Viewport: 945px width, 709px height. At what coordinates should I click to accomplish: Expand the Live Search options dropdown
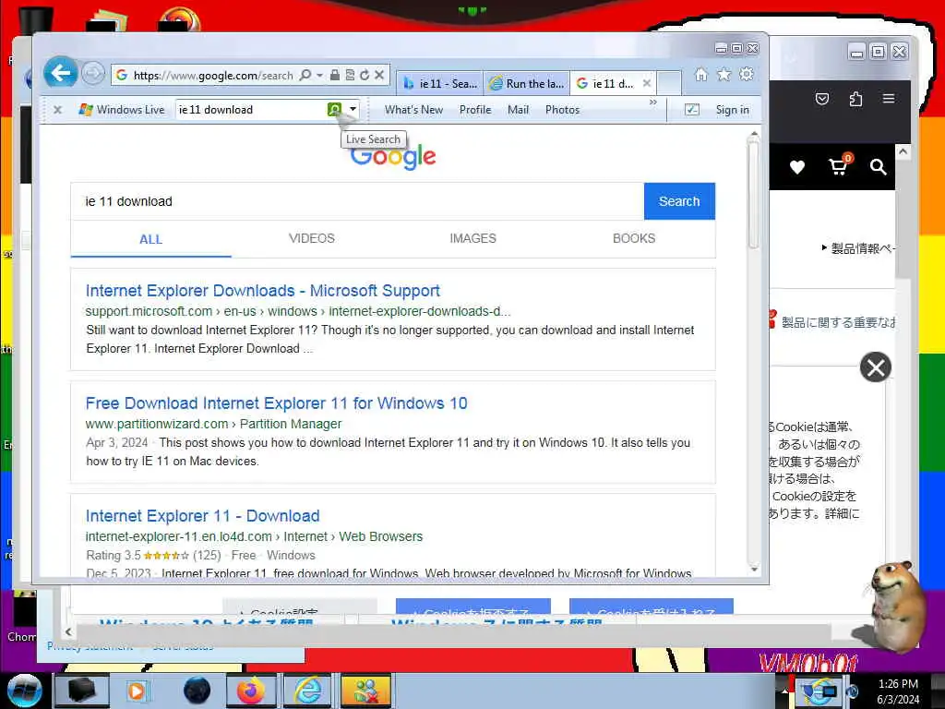pyautogui.click(x=353, y=109)
